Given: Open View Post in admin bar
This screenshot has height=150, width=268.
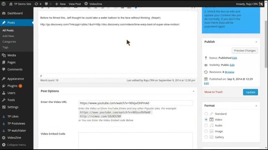Looking at the screenshot, I should [75, 4].
